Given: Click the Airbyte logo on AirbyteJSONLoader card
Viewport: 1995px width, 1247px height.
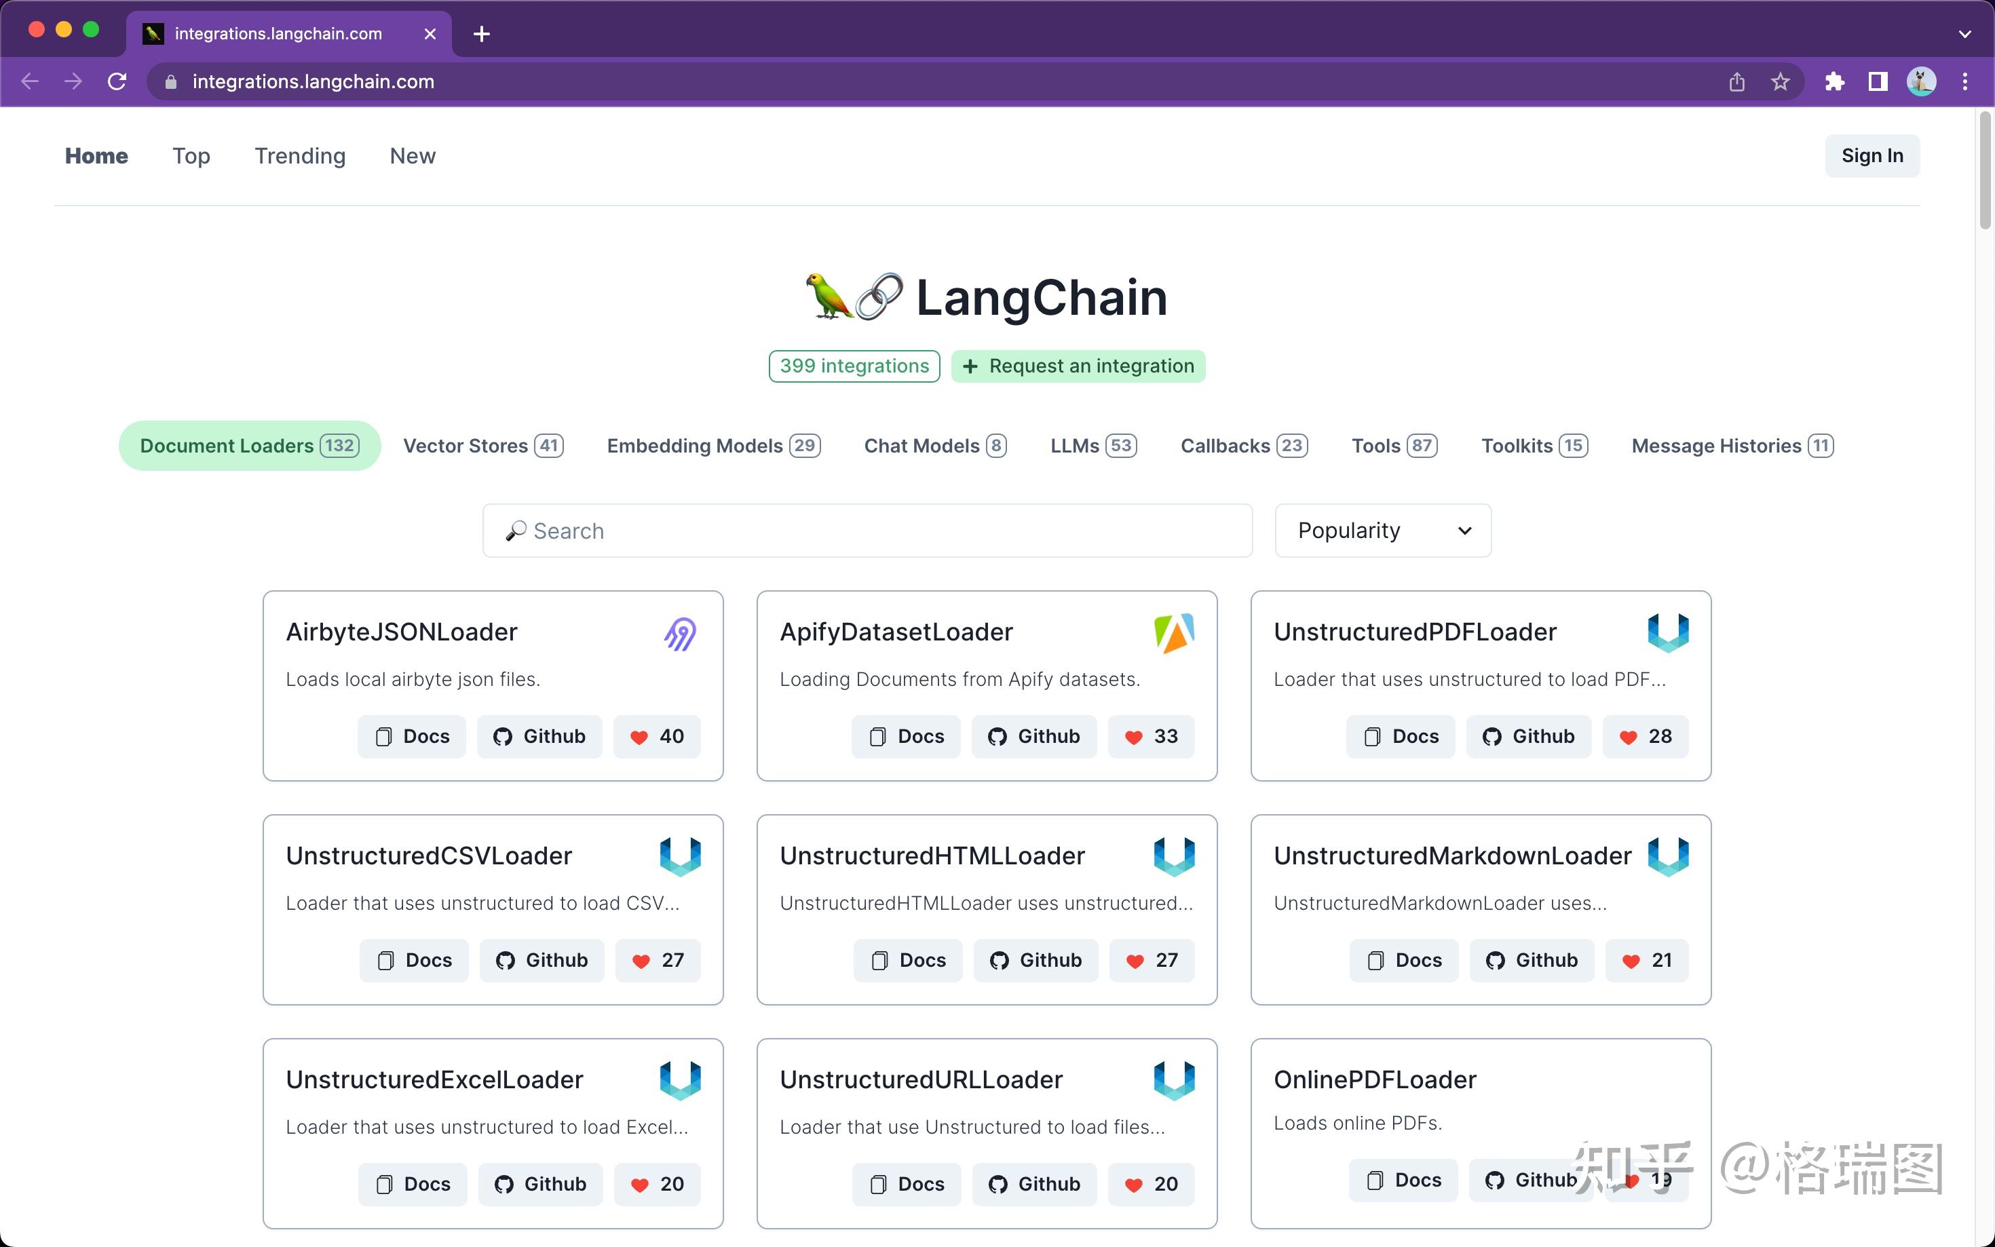Looking at the screenshot, I should click(x=678, y=634).
